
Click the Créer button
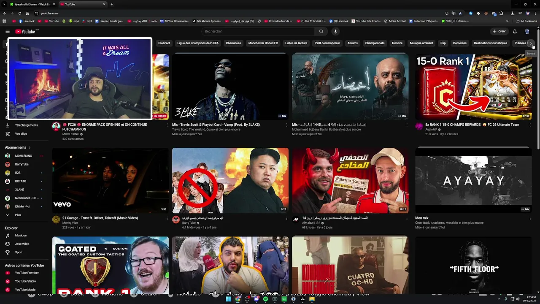click(499, 31)
